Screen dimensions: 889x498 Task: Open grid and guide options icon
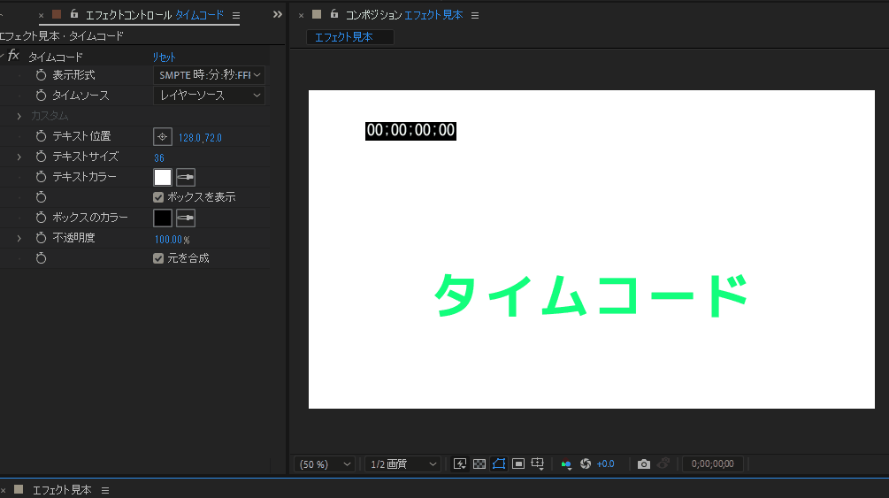coord(538,464)
